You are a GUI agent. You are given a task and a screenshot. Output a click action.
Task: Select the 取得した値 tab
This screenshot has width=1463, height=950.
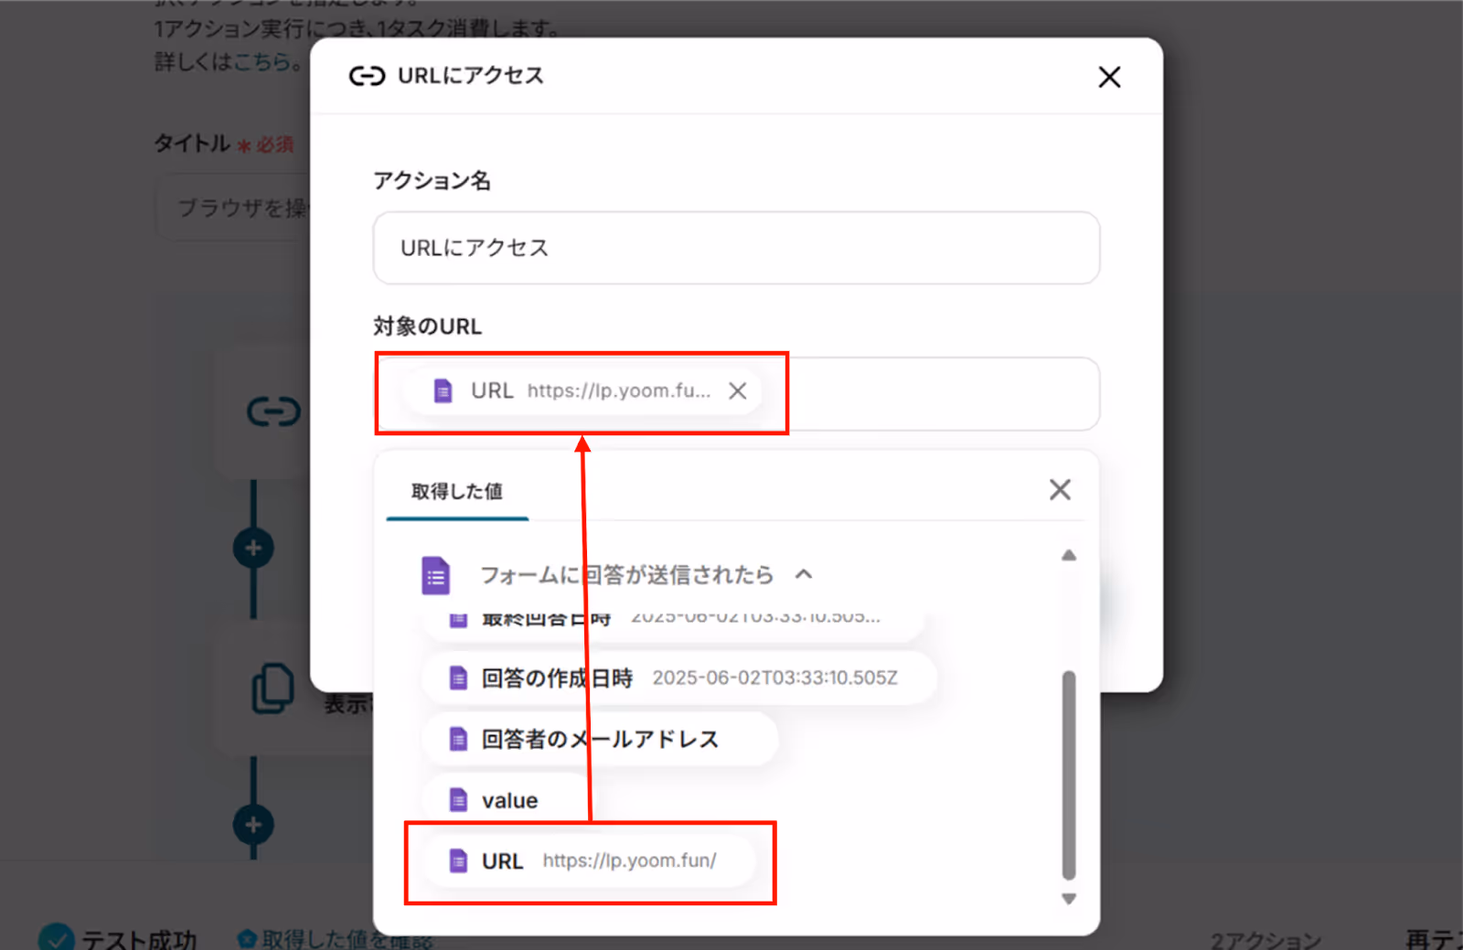tap(457, 492)
